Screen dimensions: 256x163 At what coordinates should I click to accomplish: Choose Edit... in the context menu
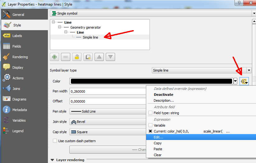[201, 137]
